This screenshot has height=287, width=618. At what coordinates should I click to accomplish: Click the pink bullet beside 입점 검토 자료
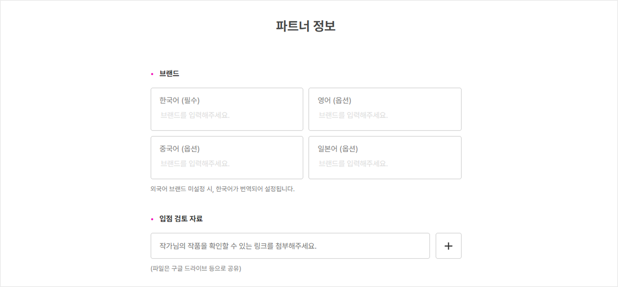pos(152,219)
